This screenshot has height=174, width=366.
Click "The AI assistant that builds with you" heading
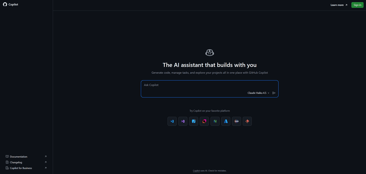tap(210, 65)
